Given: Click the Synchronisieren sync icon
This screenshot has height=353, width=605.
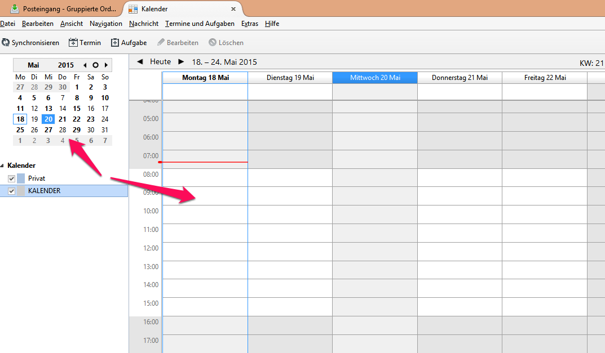Looking at the screenshot, I should click(x=6, y=43).
